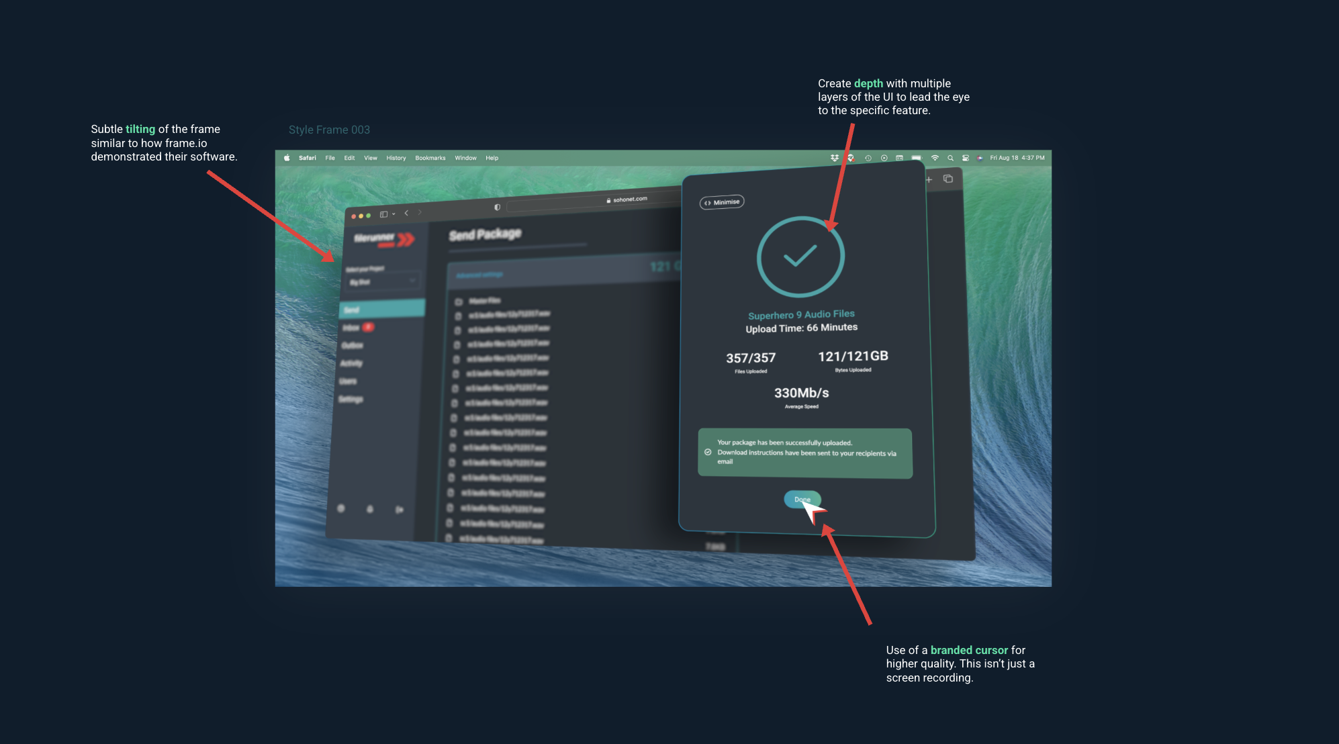This screenshot has width=1339, height=744.
Task: Click the sohonet.com address bar
Action: tap(594, 201)
